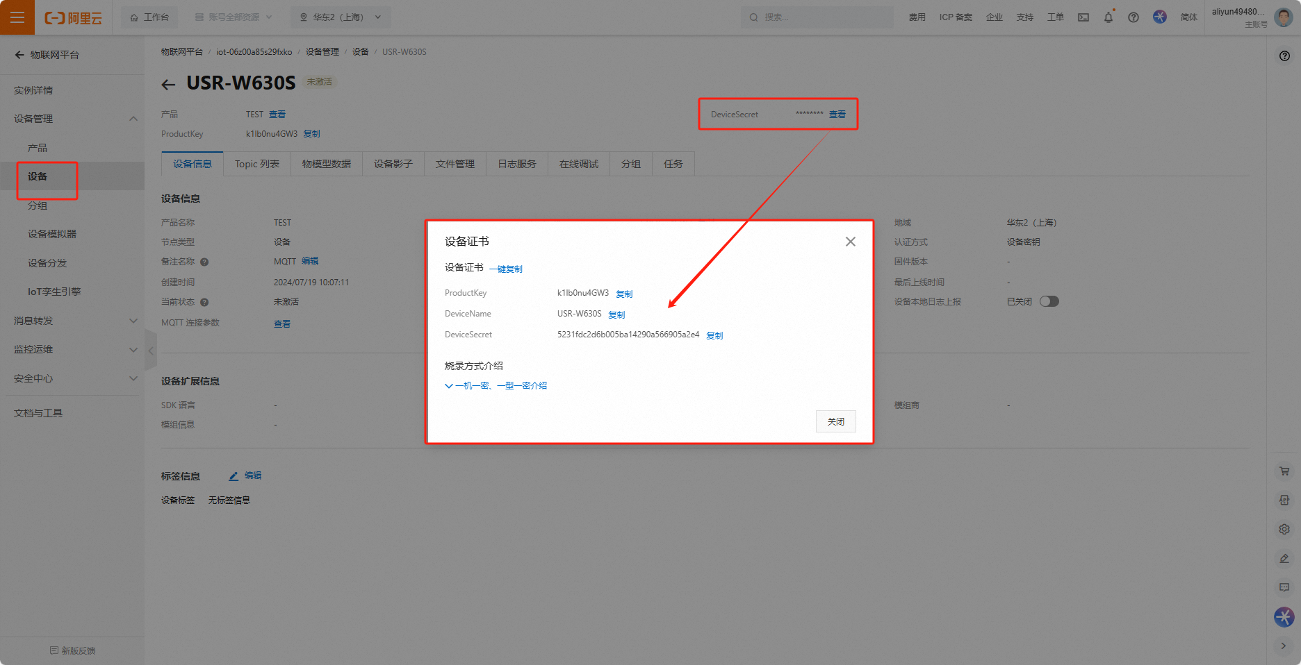Click the notification bell icon
Screen dimensions: 1301x665
[1108, 17]
